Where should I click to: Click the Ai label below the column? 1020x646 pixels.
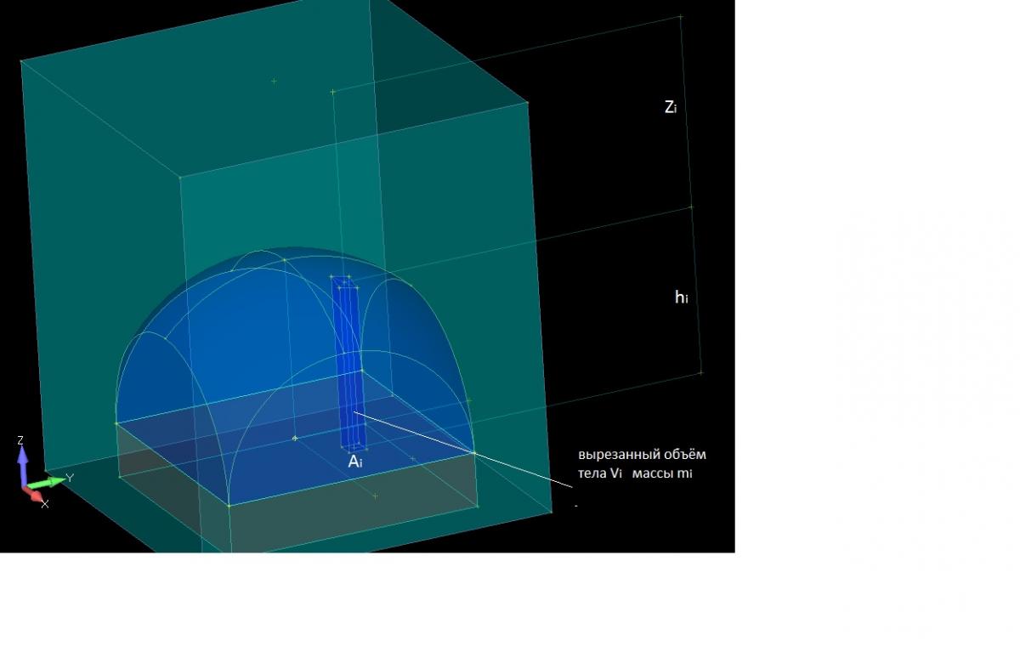[355, 462]
